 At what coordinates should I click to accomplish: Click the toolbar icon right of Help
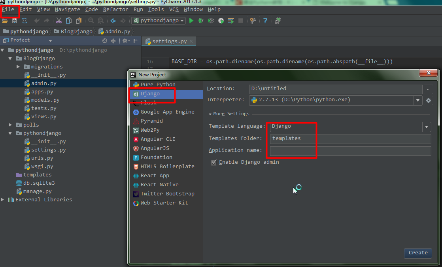coord(278,21)
